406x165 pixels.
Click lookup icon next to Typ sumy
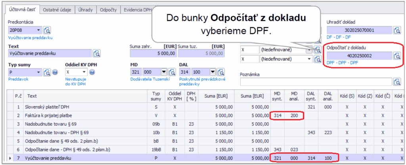[48, 72]
